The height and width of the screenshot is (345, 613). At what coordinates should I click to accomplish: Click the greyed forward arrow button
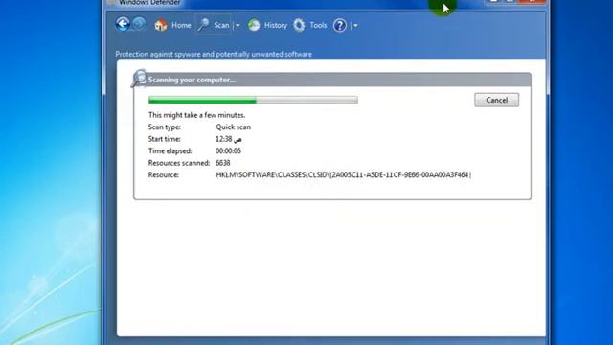[x=139, y=24]
